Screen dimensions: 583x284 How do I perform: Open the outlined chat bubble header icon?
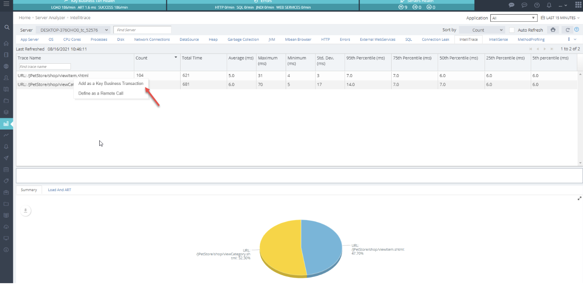click(524, 5)
